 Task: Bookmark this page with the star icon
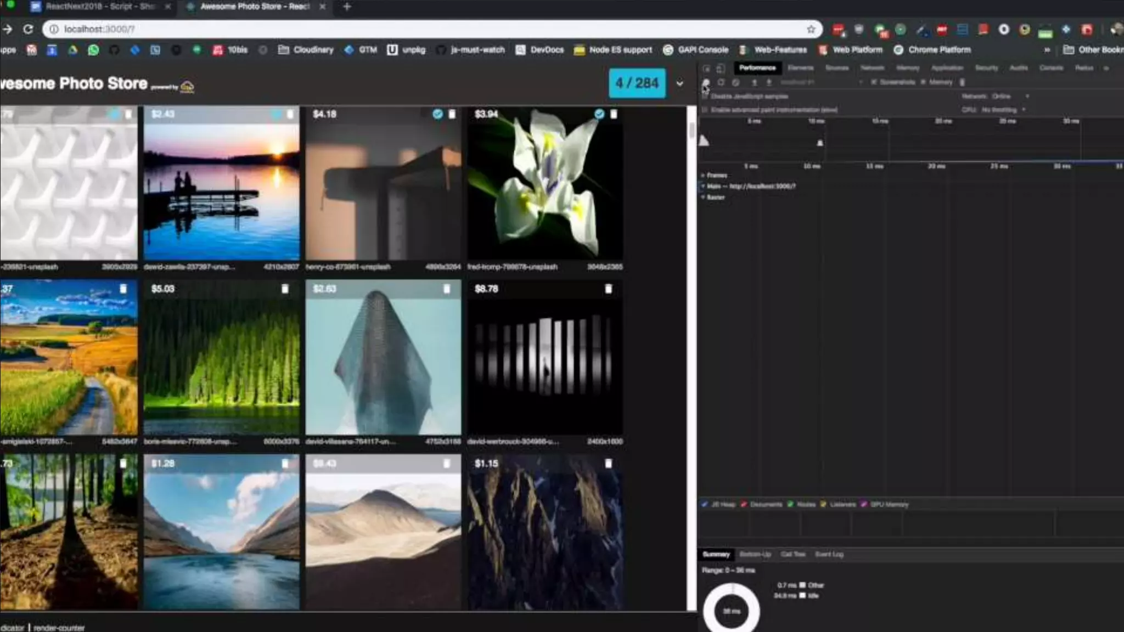811,29
